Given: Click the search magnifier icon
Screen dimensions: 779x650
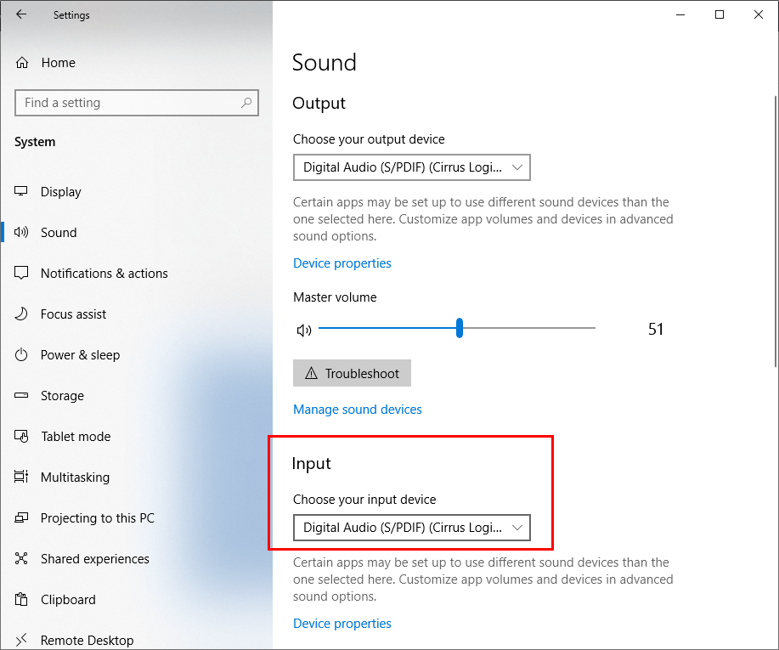Looking at the screenshot, I should pyautogui.click(x=246, y=103).
